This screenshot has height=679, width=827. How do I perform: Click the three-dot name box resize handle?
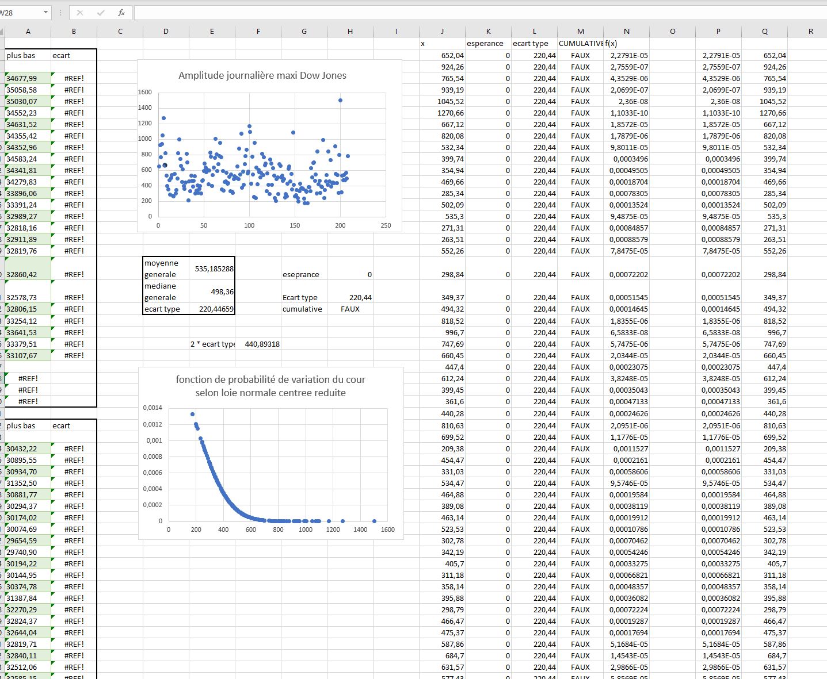pos(60,13)
